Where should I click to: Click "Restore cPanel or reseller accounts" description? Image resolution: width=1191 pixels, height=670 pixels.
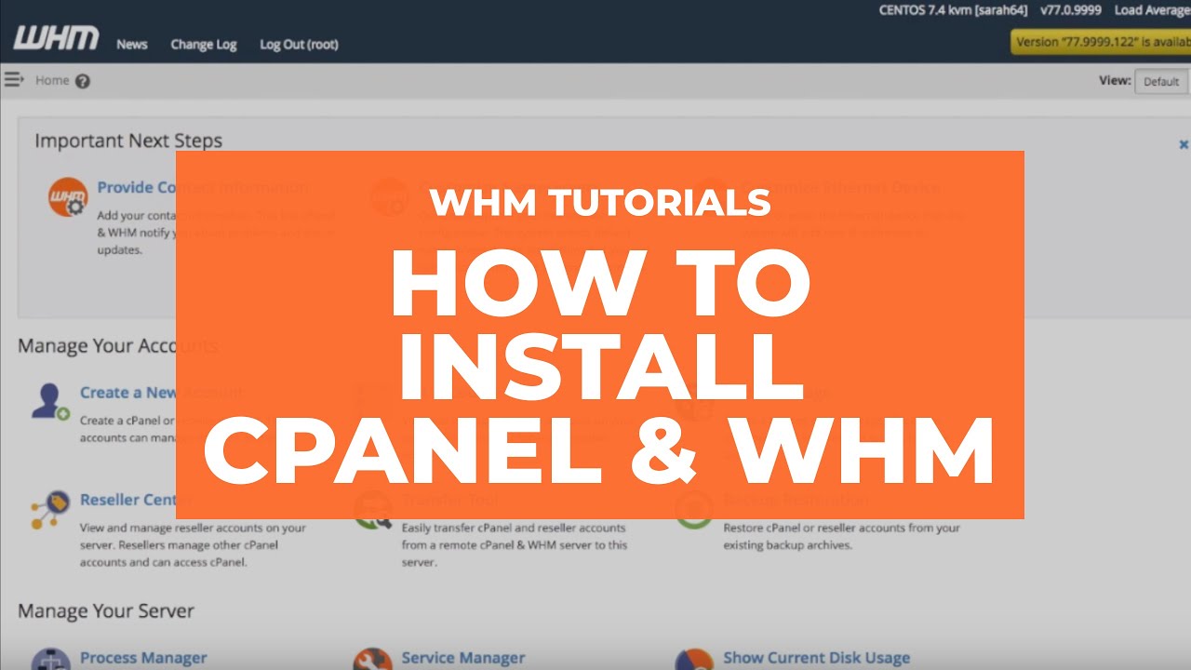pos(841,536)
